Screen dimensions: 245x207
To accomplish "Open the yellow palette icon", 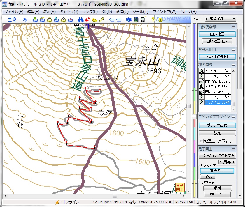I will (95, 20).
